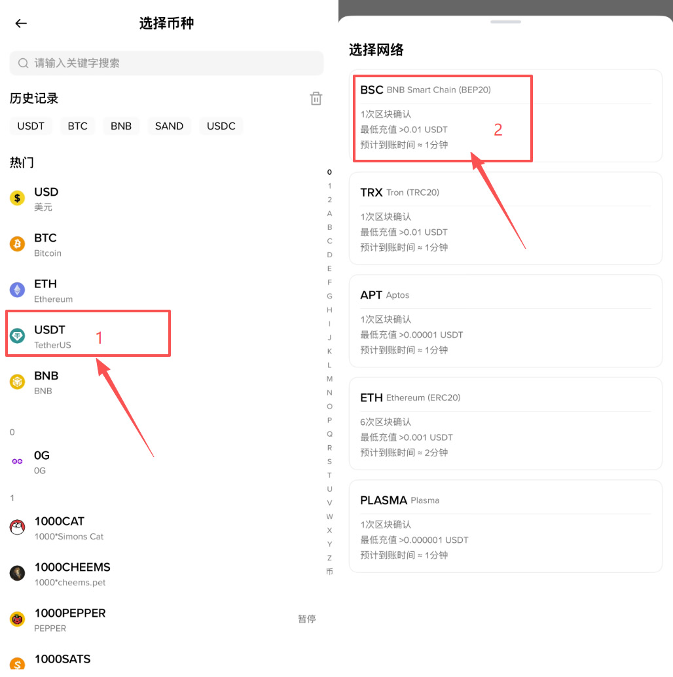Go back using the arrow icon
This screenshot has width=673, height=677.
pos(21,24)
